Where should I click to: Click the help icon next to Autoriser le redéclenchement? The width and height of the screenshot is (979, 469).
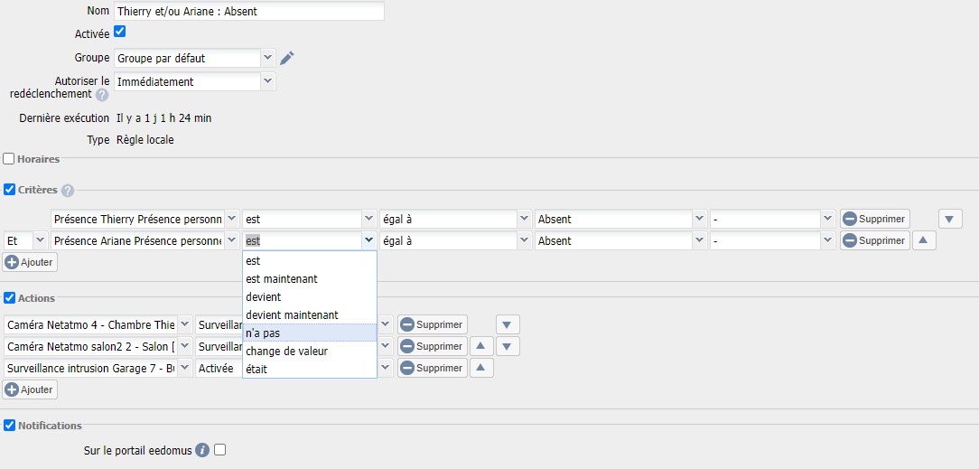point(102,94)
